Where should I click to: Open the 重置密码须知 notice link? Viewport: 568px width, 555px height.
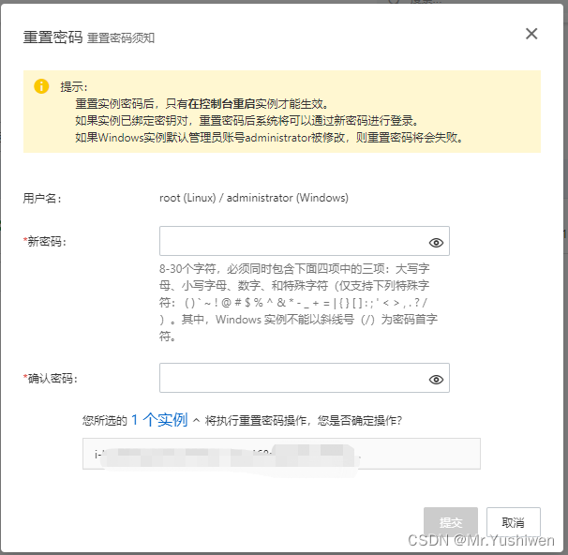pyautogui.click(x=121, y=38)
